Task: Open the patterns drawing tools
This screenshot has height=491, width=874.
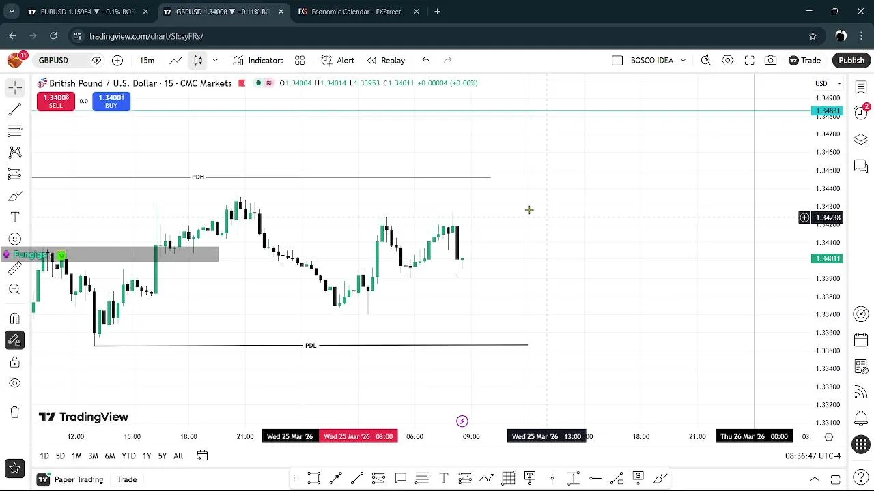Action: (x=15, y=152)
